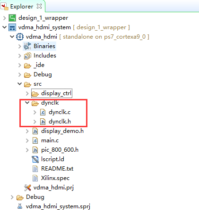Expand the main.c file outline
199x213 pixels.
[x=27, y=140]
